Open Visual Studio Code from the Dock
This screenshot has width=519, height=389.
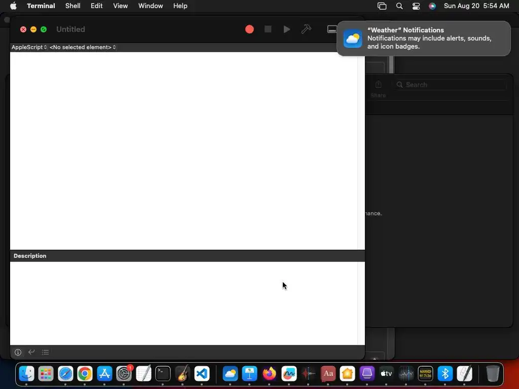[x=202, y=374]
